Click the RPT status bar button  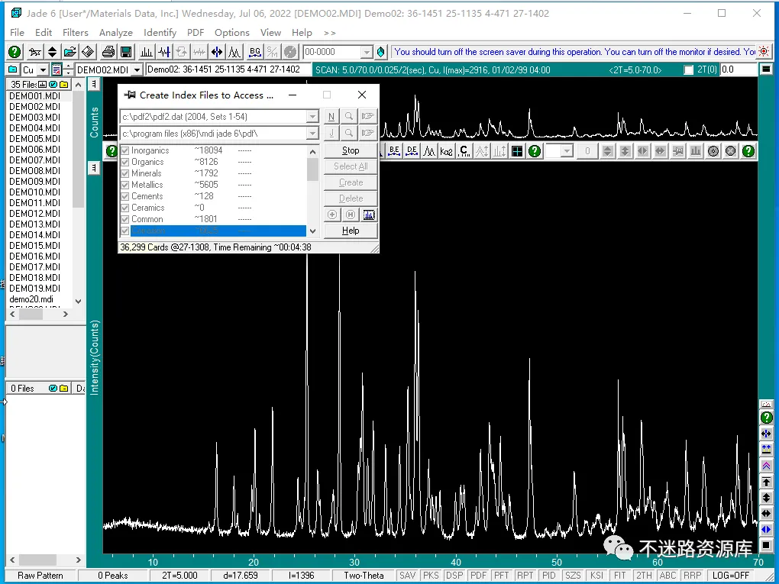[x=525, y=576]
